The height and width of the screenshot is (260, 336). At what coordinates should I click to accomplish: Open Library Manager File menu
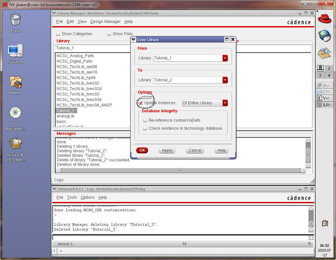tap(59, 22)
